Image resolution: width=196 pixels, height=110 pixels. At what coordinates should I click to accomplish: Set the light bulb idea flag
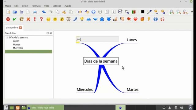(x=82, y=19)
